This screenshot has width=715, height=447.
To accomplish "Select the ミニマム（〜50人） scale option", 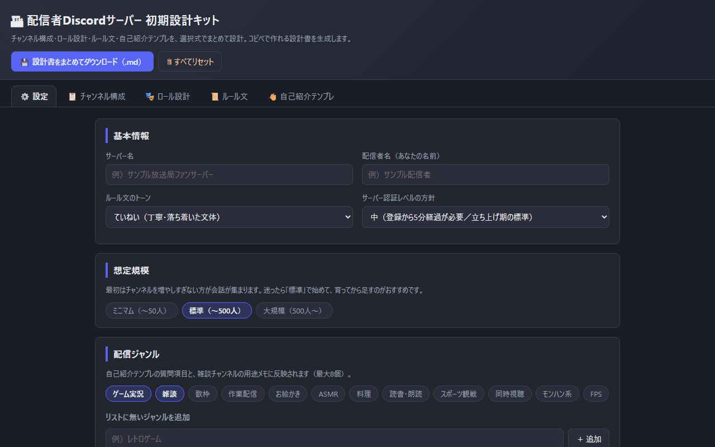I will coord(142,311).
